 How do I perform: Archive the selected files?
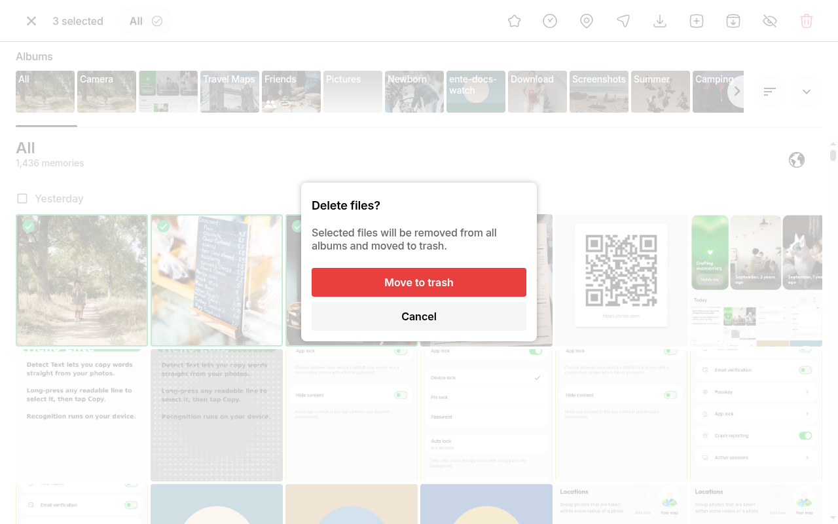(733, 21)
